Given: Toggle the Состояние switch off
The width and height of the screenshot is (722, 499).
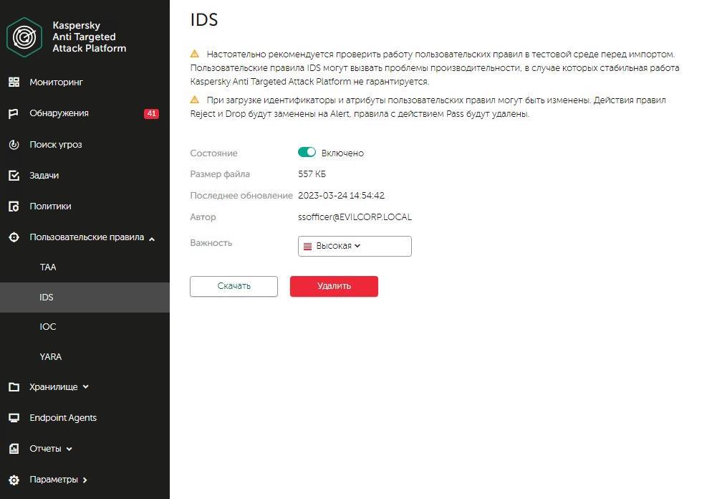Looking at the screenshot, I should tap(307, 152).
